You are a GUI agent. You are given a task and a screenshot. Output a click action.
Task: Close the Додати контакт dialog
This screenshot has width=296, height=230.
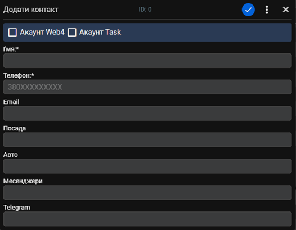point(286,10)
